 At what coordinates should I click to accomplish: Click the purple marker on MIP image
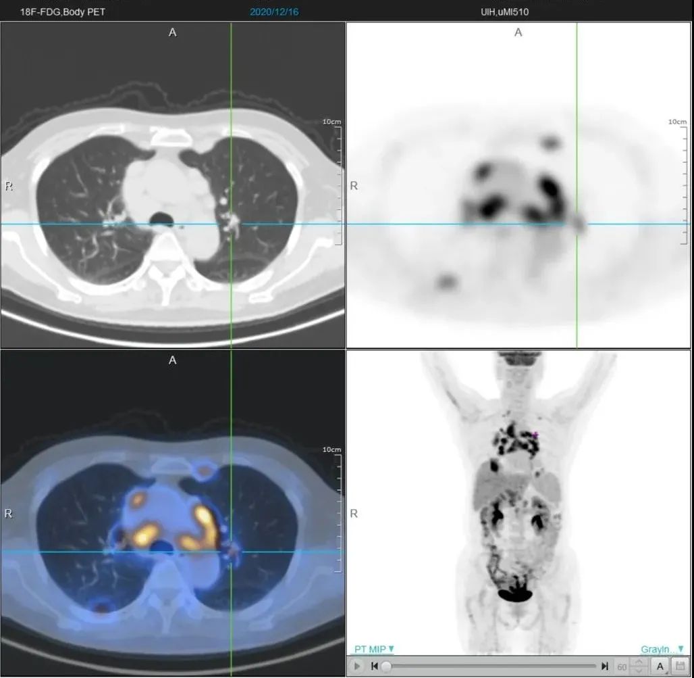(x=535, y=435)
